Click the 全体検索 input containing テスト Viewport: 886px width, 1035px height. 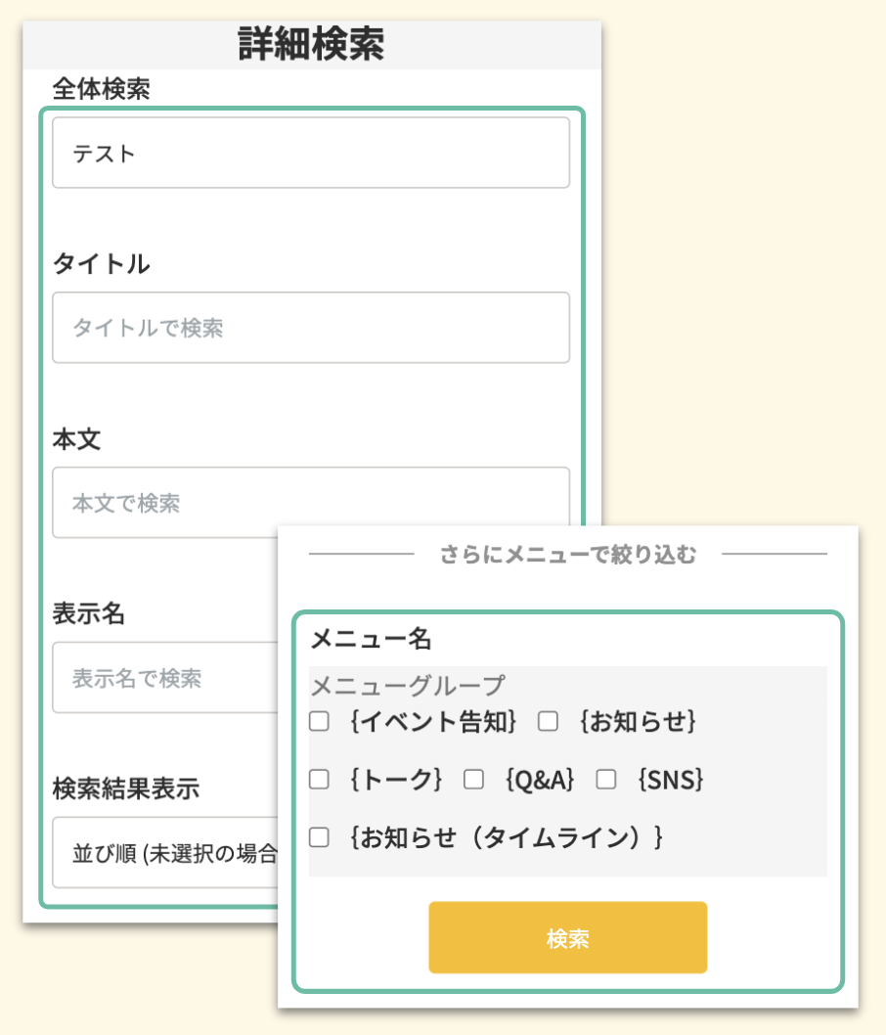310,153
